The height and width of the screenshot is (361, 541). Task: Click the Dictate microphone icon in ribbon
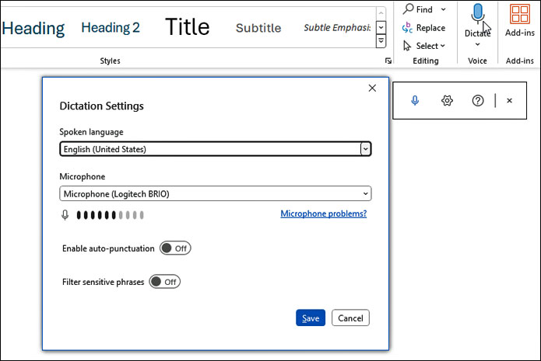click(x=477, y=15)
